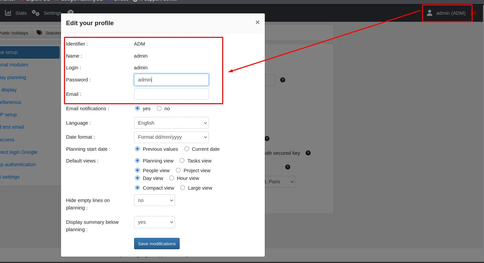Viewport: 484px width, 263px height.
Task: Open the 'test email' sidebar link
Action: [12, 127]
